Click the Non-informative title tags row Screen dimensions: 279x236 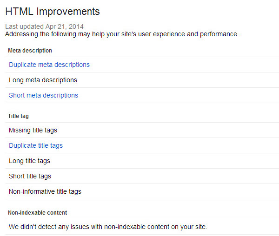coord(142,191)
